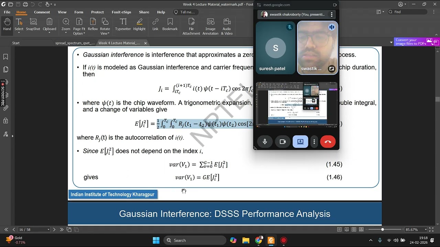
Task: Open the Foxit eSign tab
Action: coord(121,12)
